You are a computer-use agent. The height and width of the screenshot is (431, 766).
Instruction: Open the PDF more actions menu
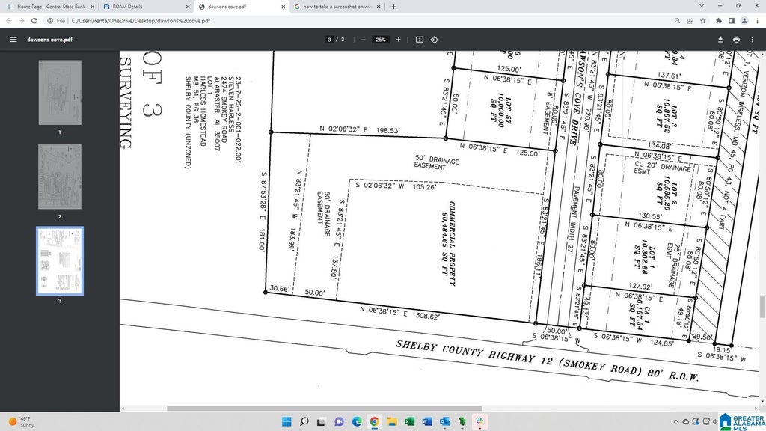[x=753, y=40]
